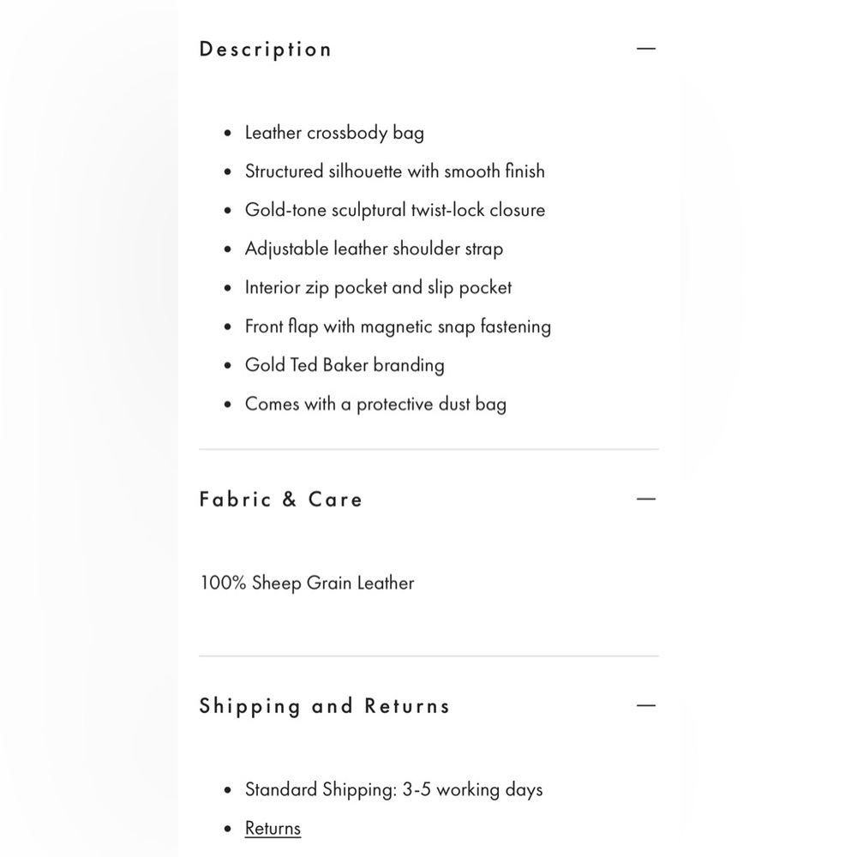857x857 pixels.
Task: Click the Shipping and Returns heading
Action: (325, 706)
